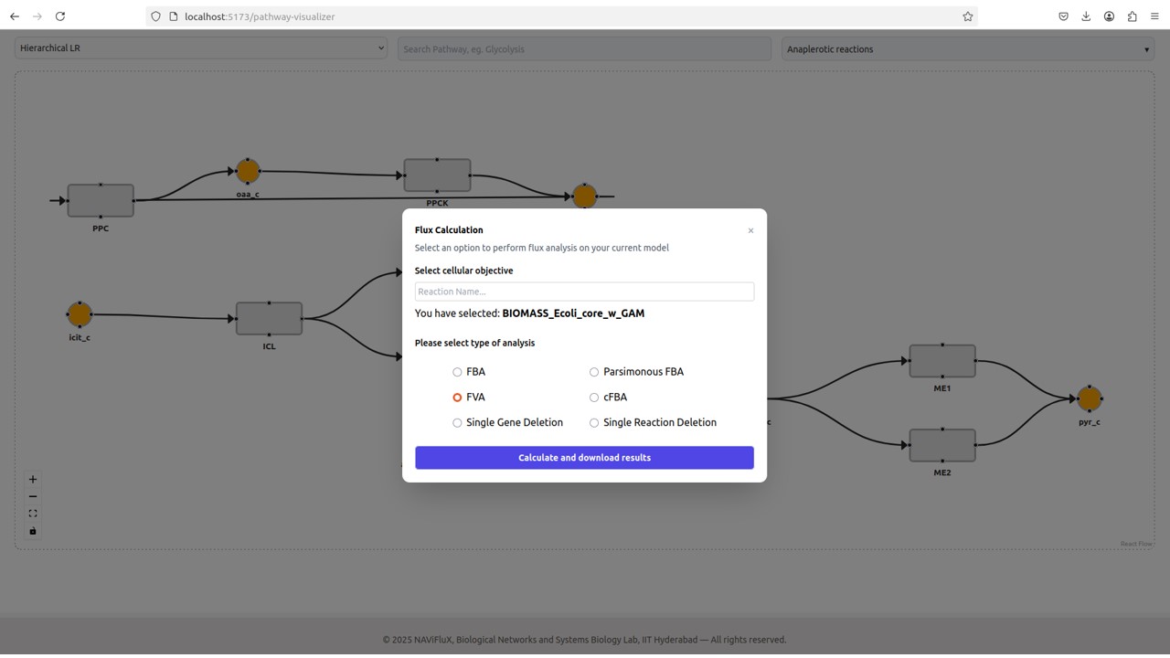This screenshot has width=1170, height=658.
Task: Zoom in using the canvas plus control
Action: 33,478
